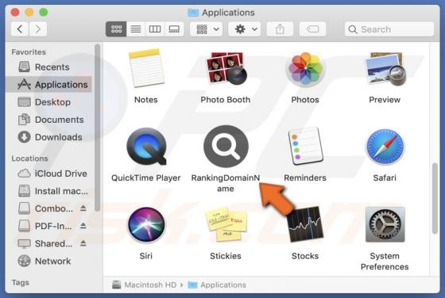This screenshot has width=445, height=298.
Task: Click Macintosh HD in the path bar
Action: (145, 285)
